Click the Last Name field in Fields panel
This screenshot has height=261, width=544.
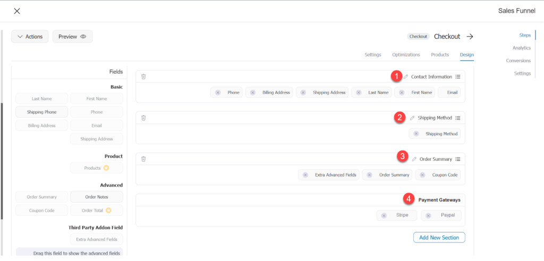[41, 99]
